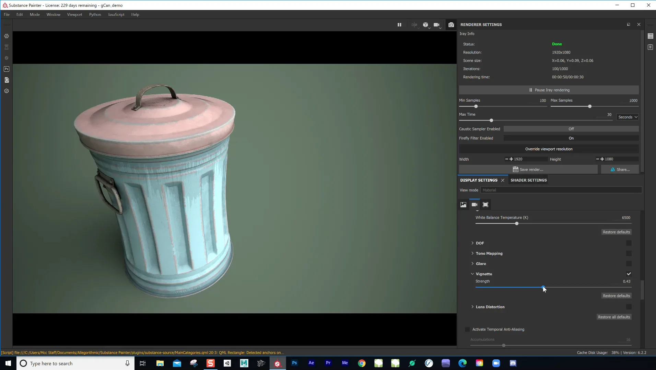This screenshot has width=656, height=370.
Task: Expand the Glare section
Action: (x=472, y=264)
